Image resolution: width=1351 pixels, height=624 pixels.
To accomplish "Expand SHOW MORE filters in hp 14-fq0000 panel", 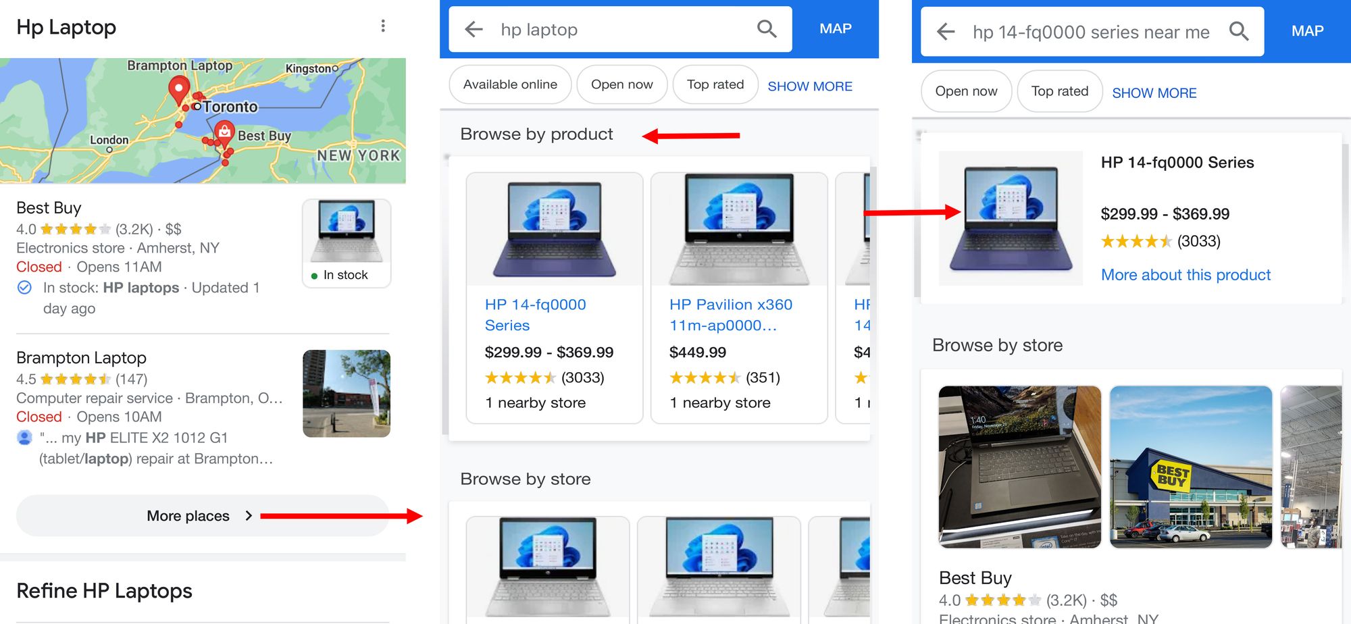I will [1154, 93].
